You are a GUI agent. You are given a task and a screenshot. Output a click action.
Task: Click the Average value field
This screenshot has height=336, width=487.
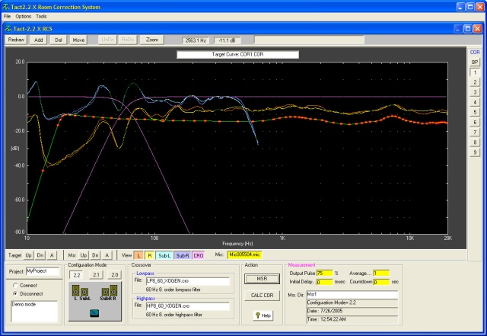(x=381, y=274)
